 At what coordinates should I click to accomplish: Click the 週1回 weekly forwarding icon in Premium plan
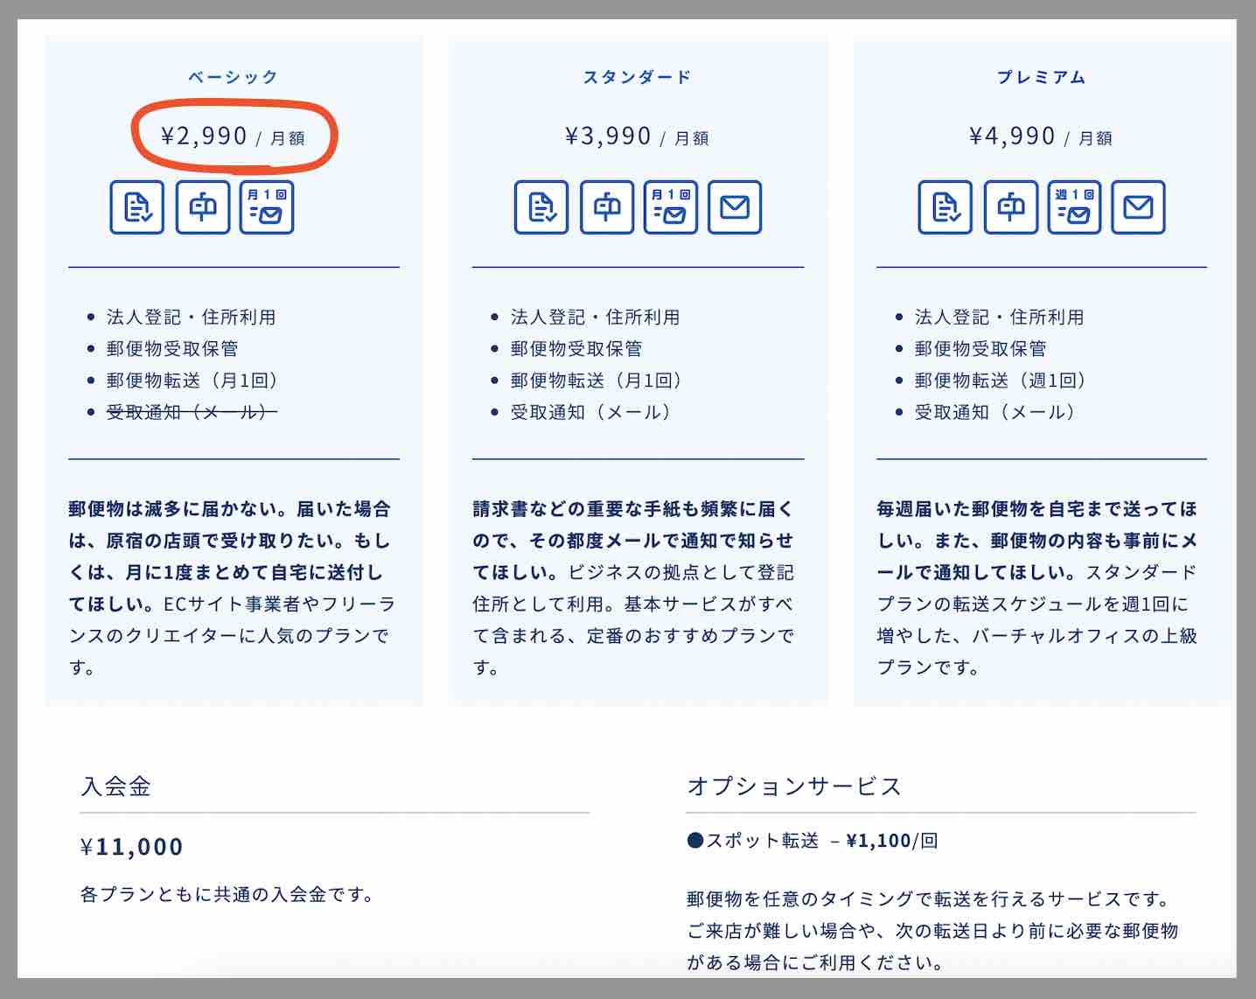[1074, 207]
